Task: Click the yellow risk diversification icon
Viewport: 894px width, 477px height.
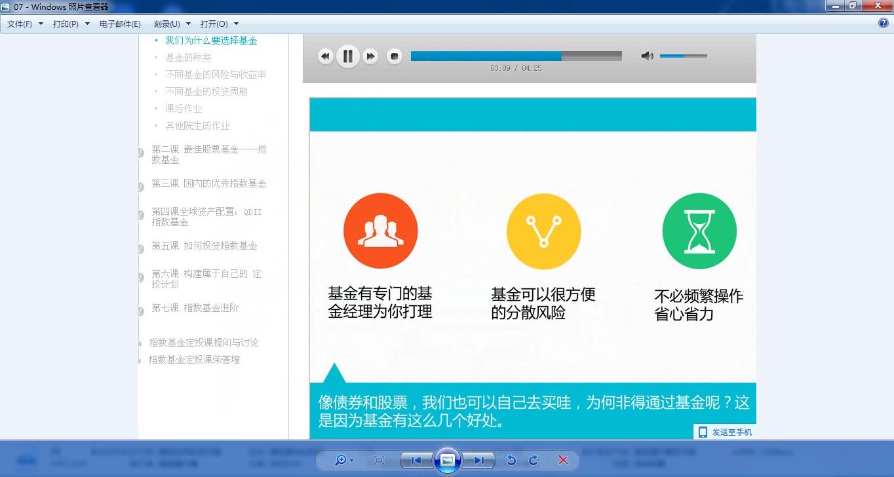Action: point(543,231)
